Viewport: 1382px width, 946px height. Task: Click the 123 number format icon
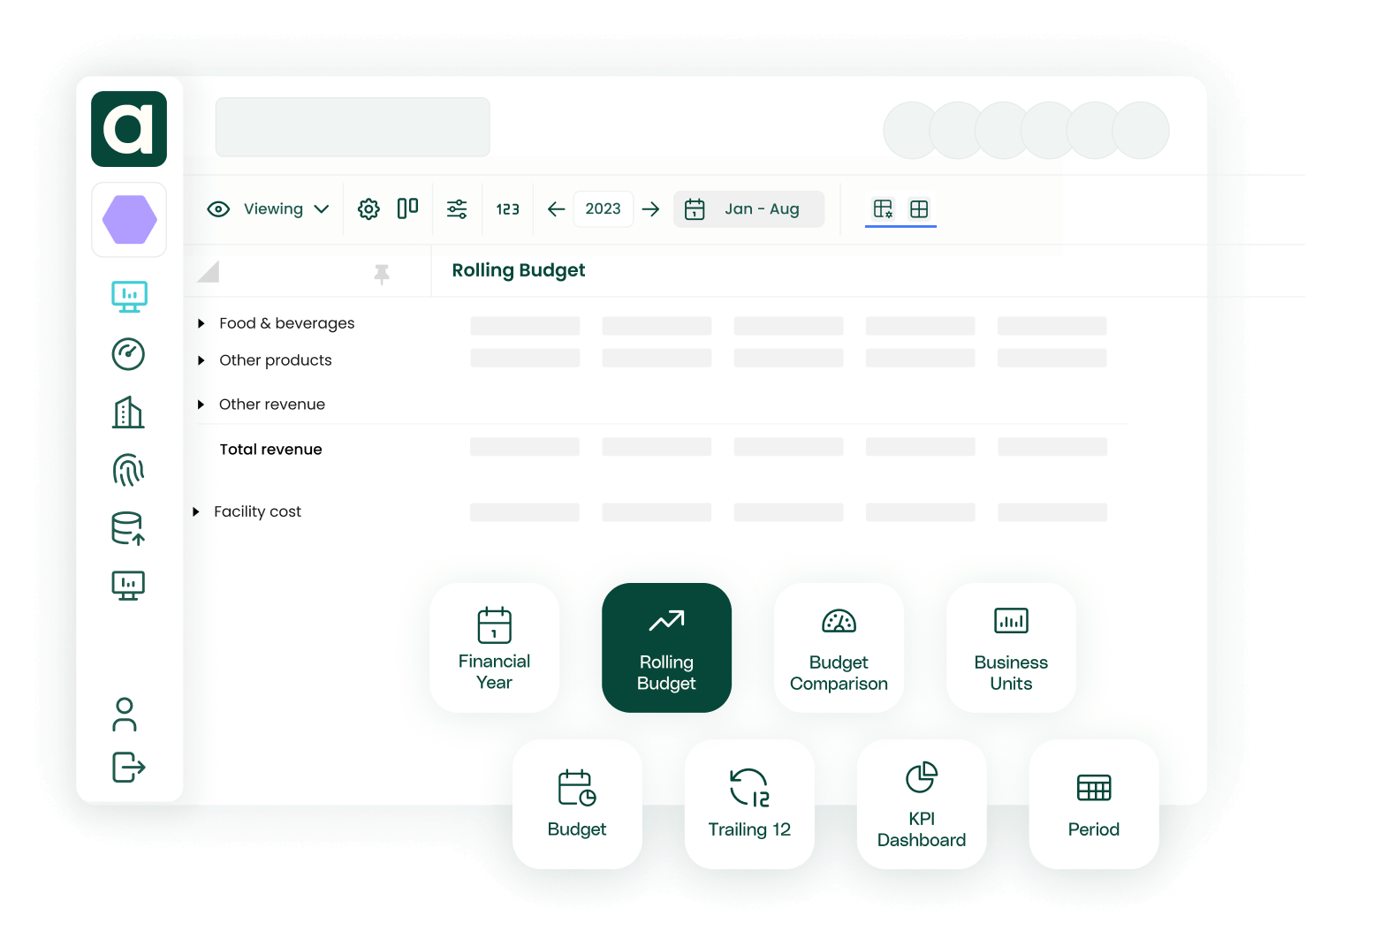click(x=507, y=209)
